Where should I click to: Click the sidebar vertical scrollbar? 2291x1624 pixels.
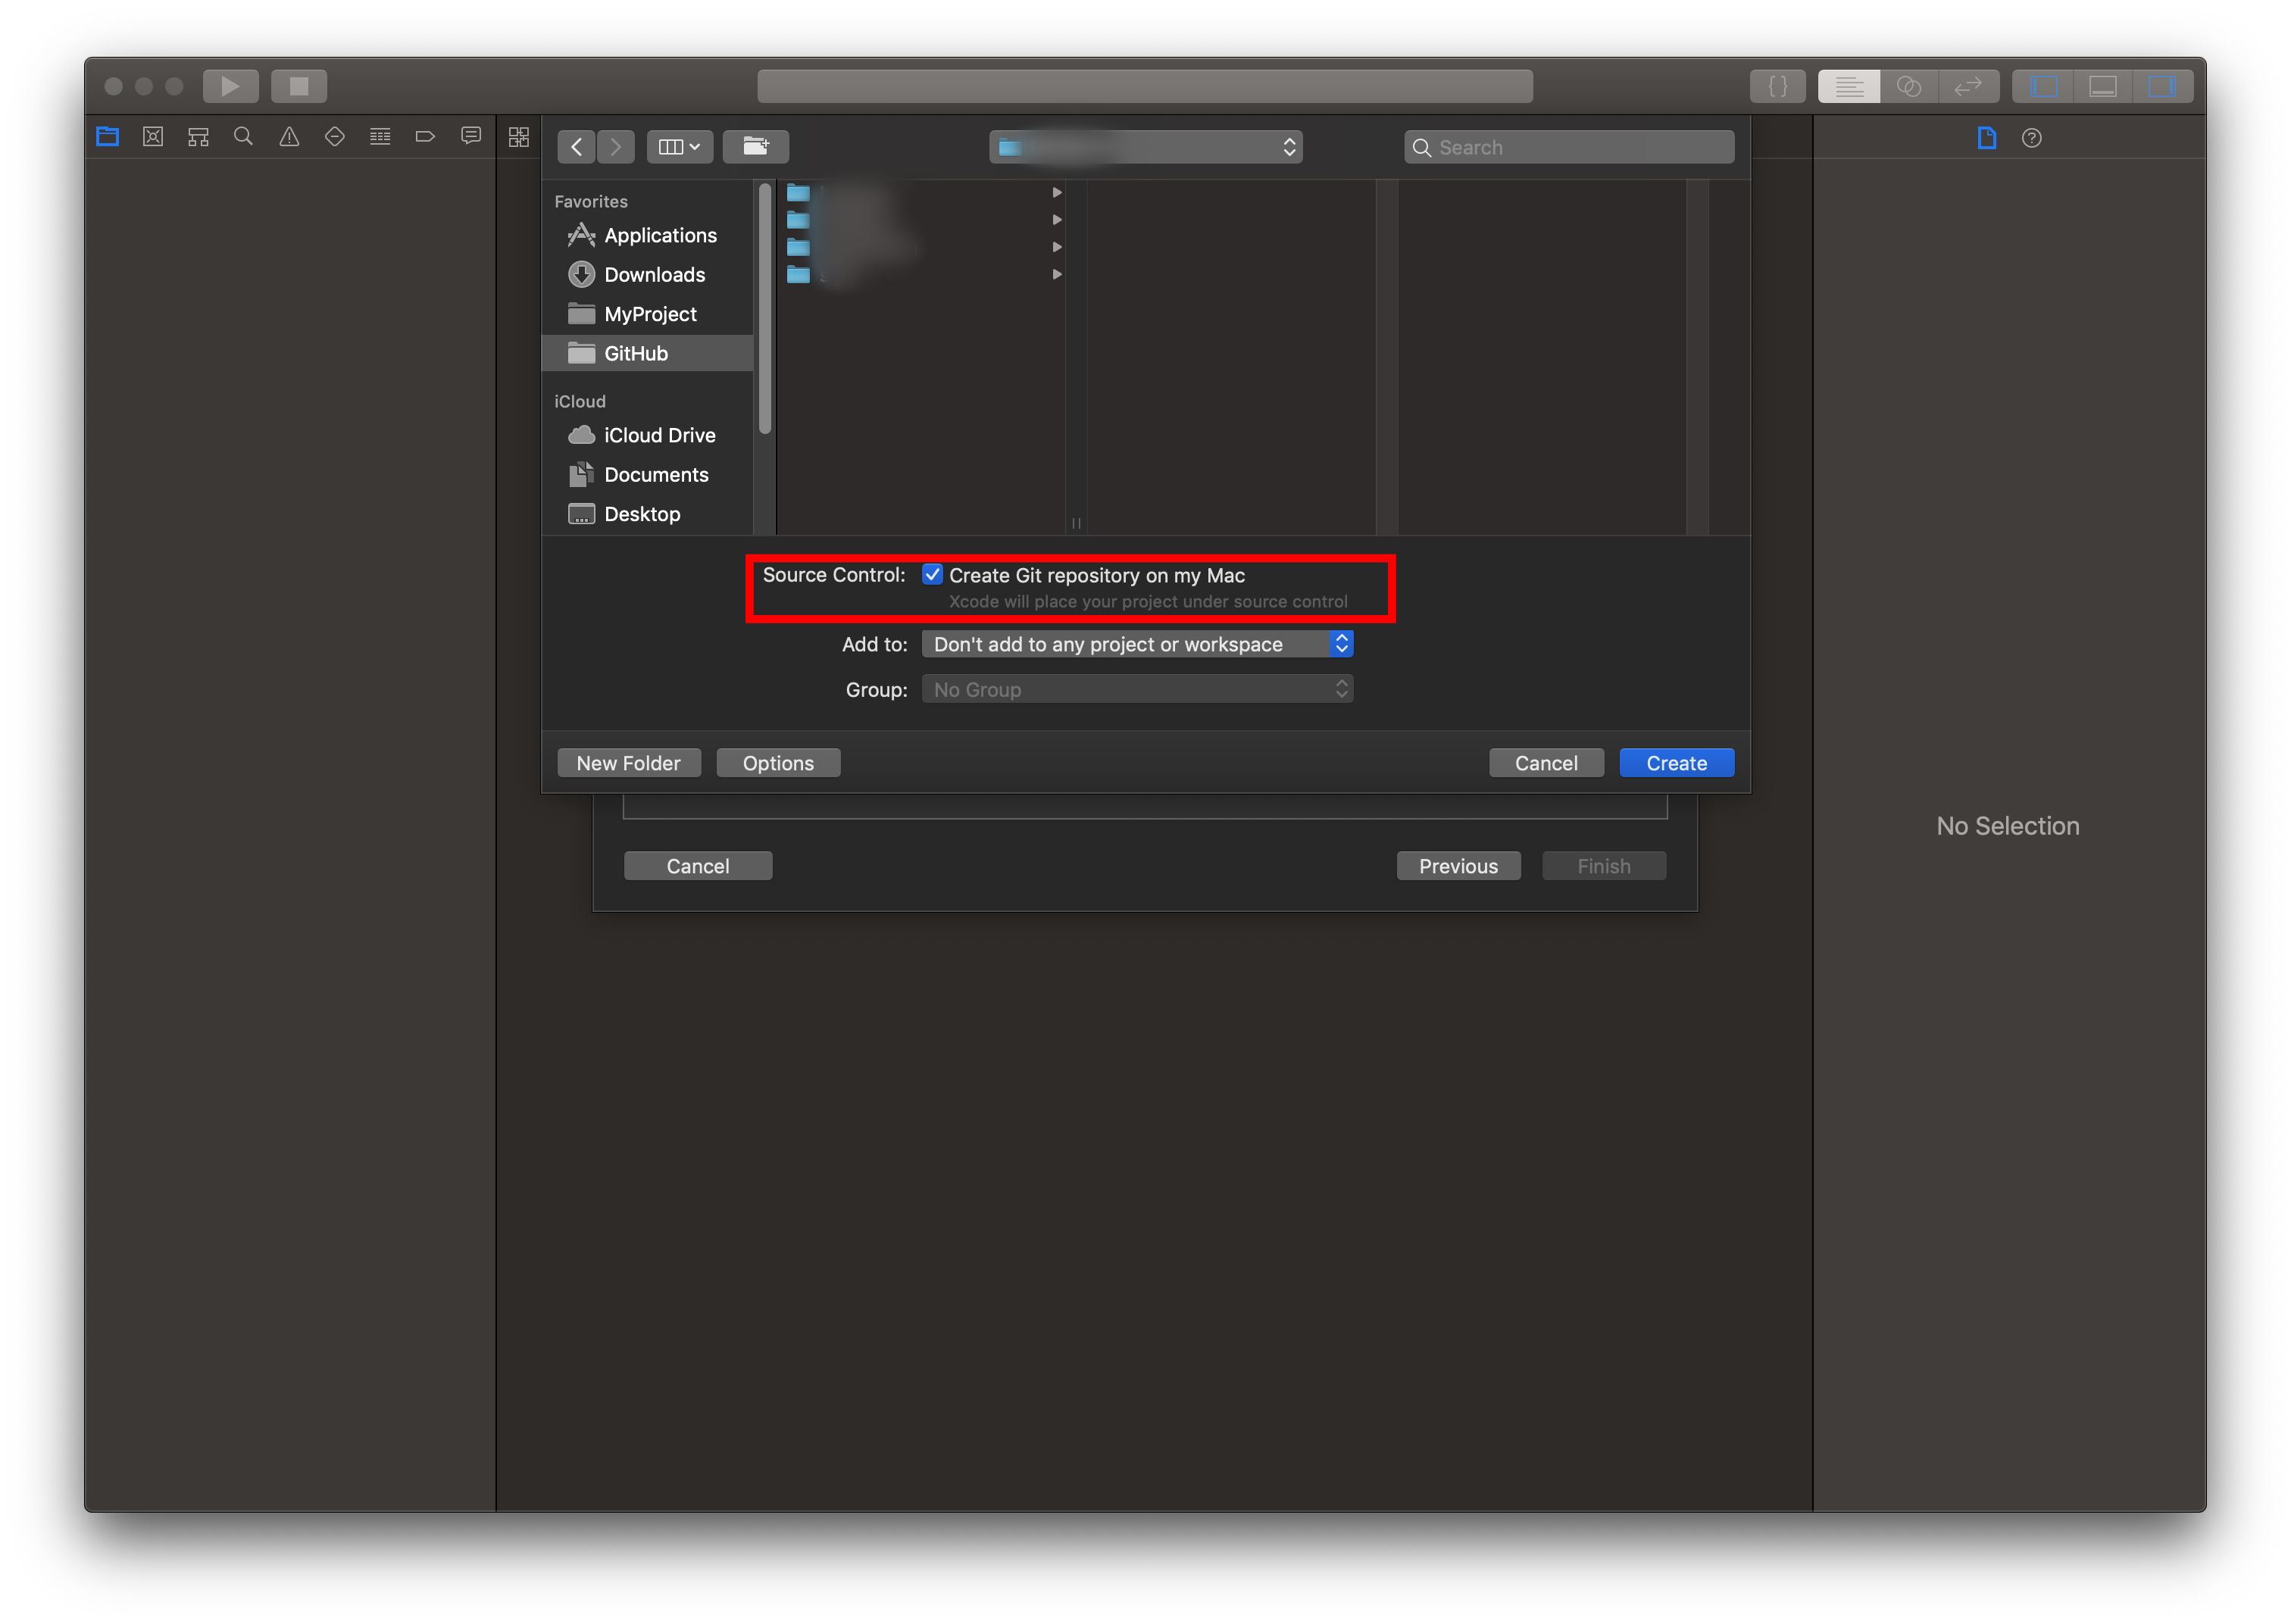pyautogui.click(x=765, y=310)
